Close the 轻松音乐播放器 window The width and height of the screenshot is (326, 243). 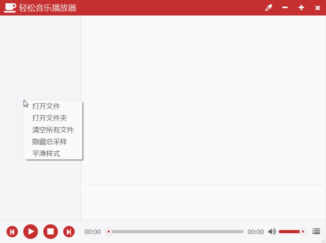tap(317, 8)
